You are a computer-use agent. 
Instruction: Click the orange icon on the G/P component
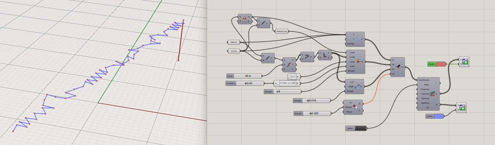coord(245,19)
